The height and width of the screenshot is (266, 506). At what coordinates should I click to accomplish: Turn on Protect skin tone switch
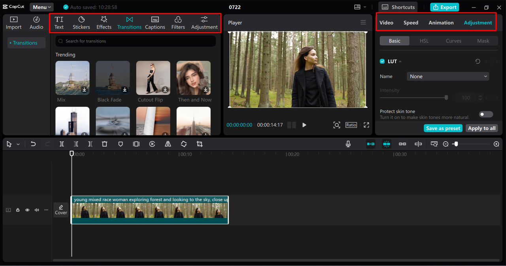pyautogui.click(x=486, y=114)
